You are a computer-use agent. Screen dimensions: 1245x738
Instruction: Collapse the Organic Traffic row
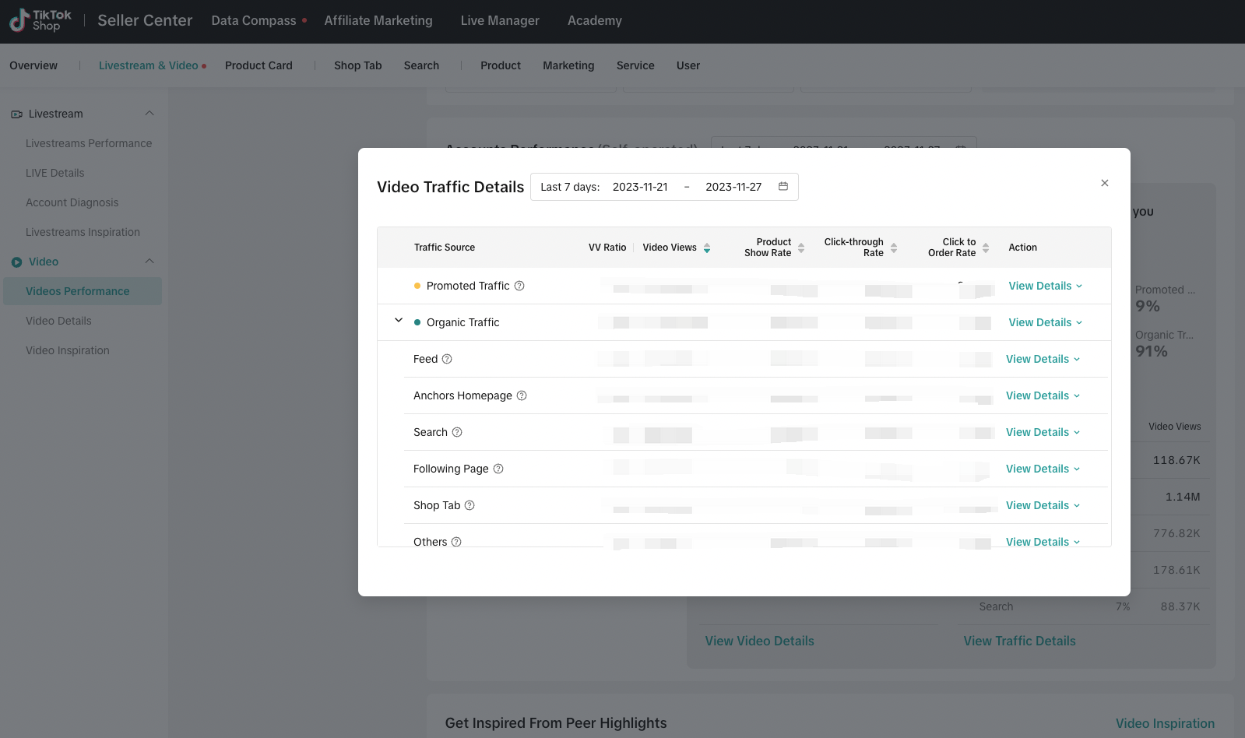[x=399, y=321]
